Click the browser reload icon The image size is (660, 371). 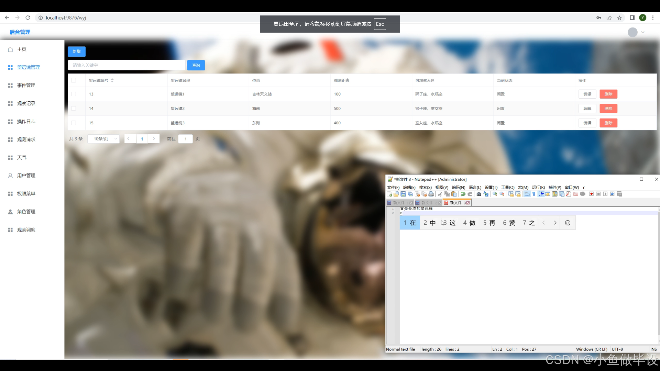(28, 18)
